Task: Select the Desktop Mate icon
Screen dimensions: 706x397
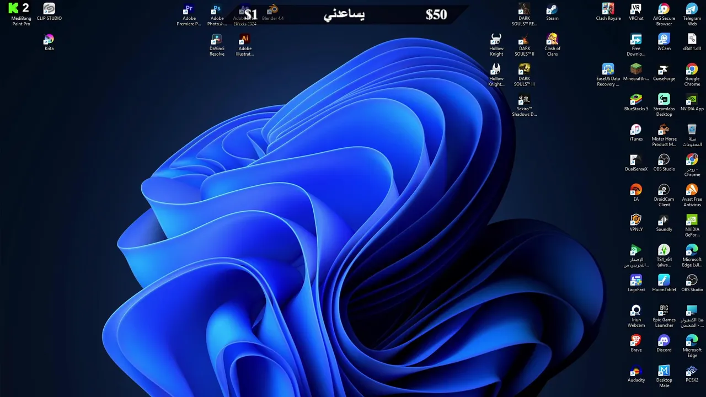Action: (x=664, y=377)
